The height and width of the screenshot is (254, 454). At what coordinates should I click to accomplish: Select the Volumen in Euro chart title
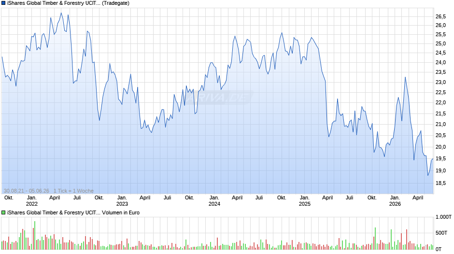tap(73, 212)
